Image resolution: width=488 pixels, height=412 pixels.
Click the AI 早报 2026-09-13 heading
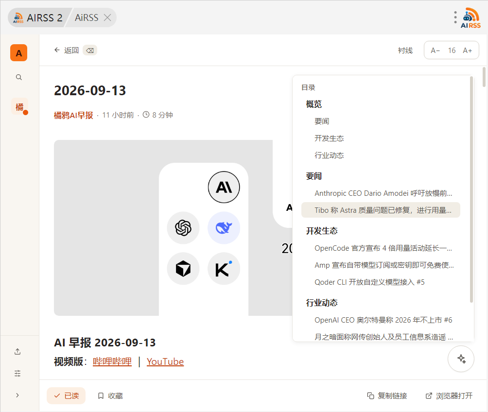[x=105, y=343]
